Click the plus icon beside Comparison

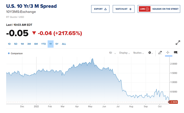(9, 53)
